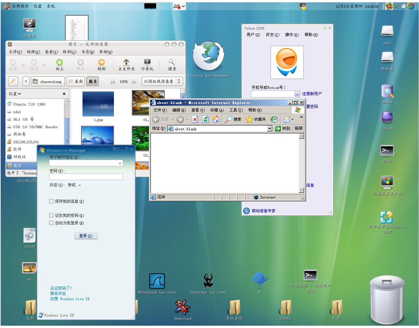Click 移动信息专家 link in Fetion

click(x=264, y=211)
